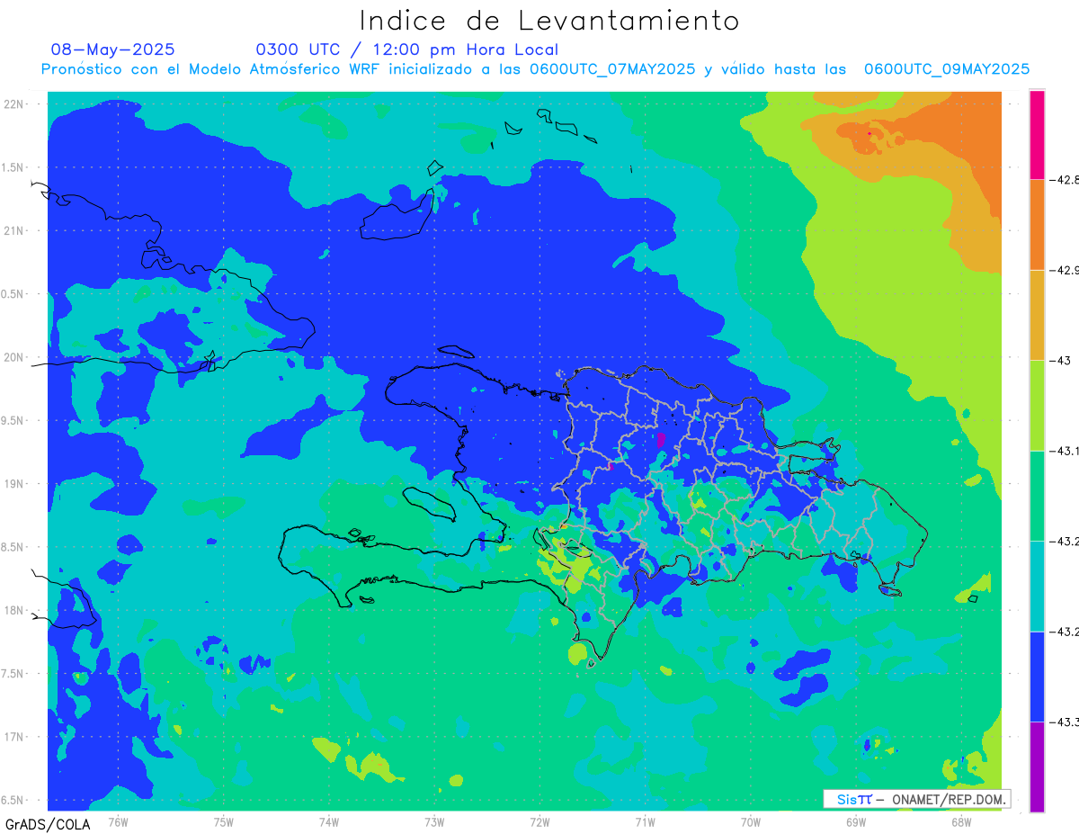This screenshot has width=1079, height=834.
Task: Click the "18N" latitude label
Action: [15, 610]
